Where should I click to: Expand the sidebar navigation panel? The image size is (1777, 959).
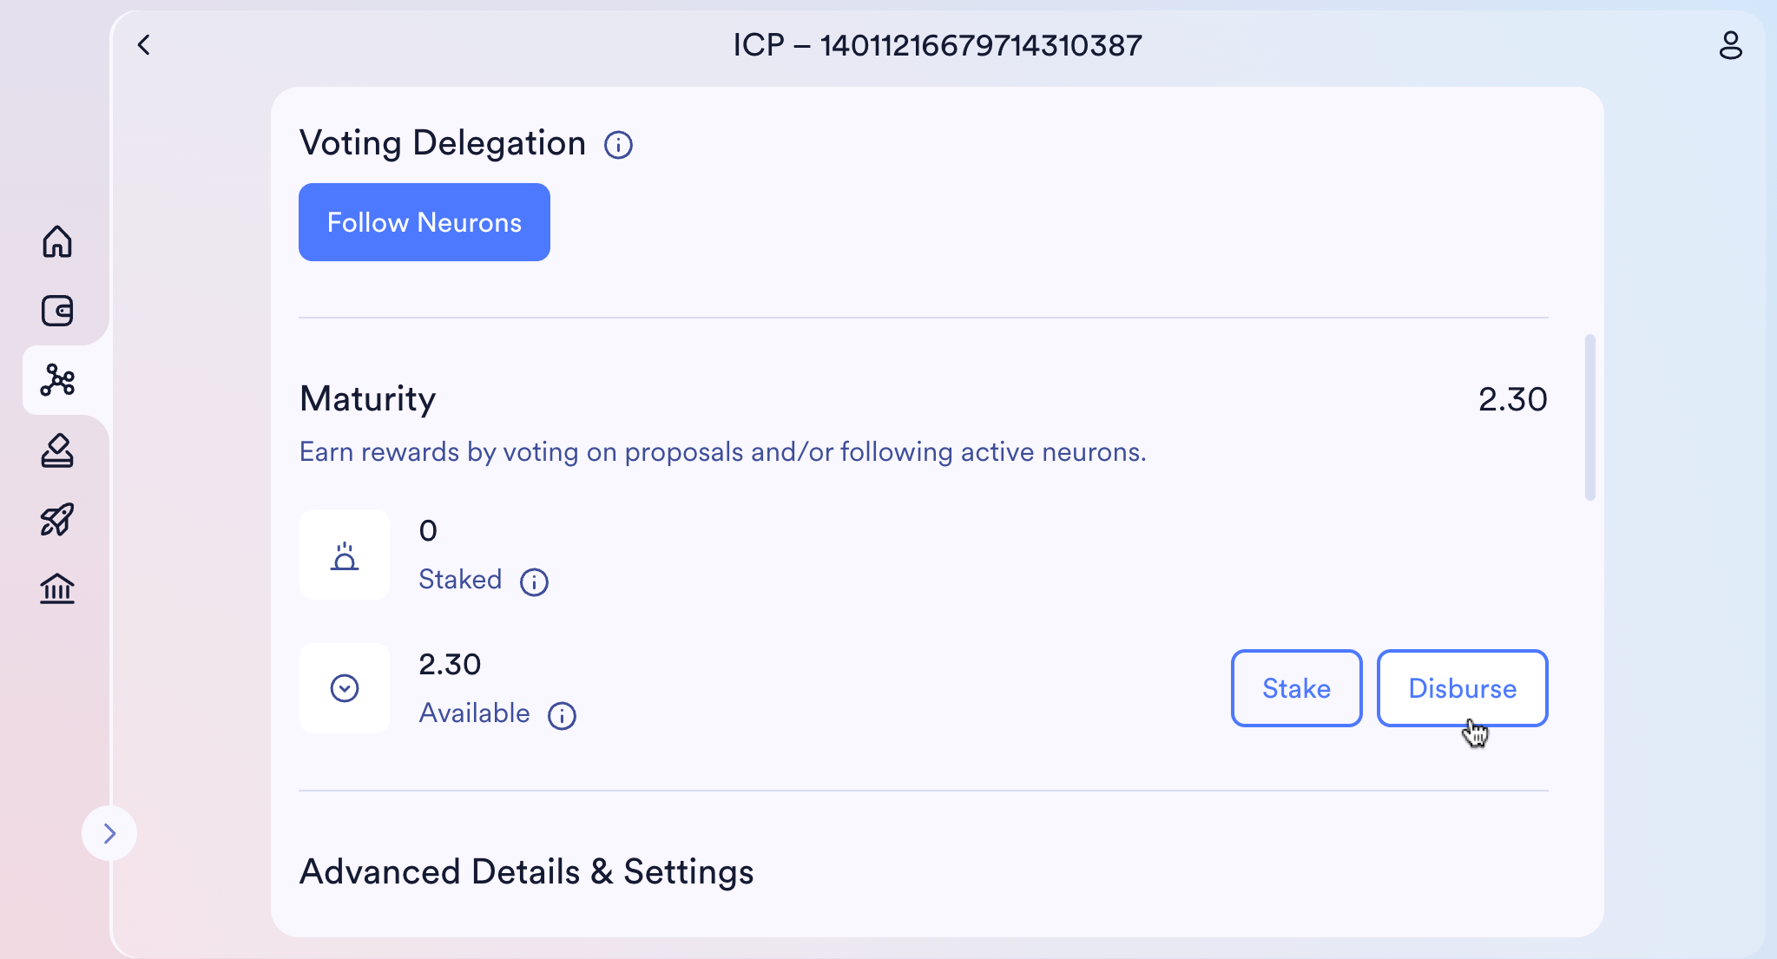tap(109, 833)
